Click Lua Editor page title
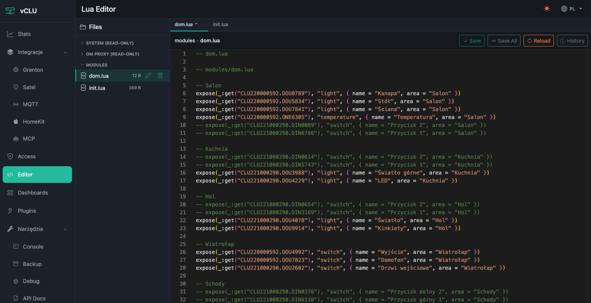This screenshot has height=303, width=591. point(98,9)
